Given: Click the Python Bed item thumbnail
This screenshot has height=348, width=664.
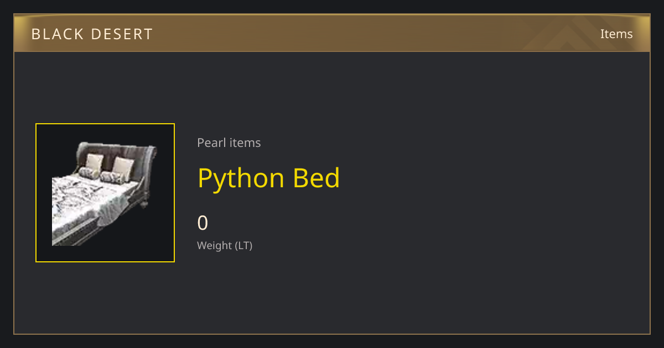Looking at the screenshot, I should pos(105,193).
